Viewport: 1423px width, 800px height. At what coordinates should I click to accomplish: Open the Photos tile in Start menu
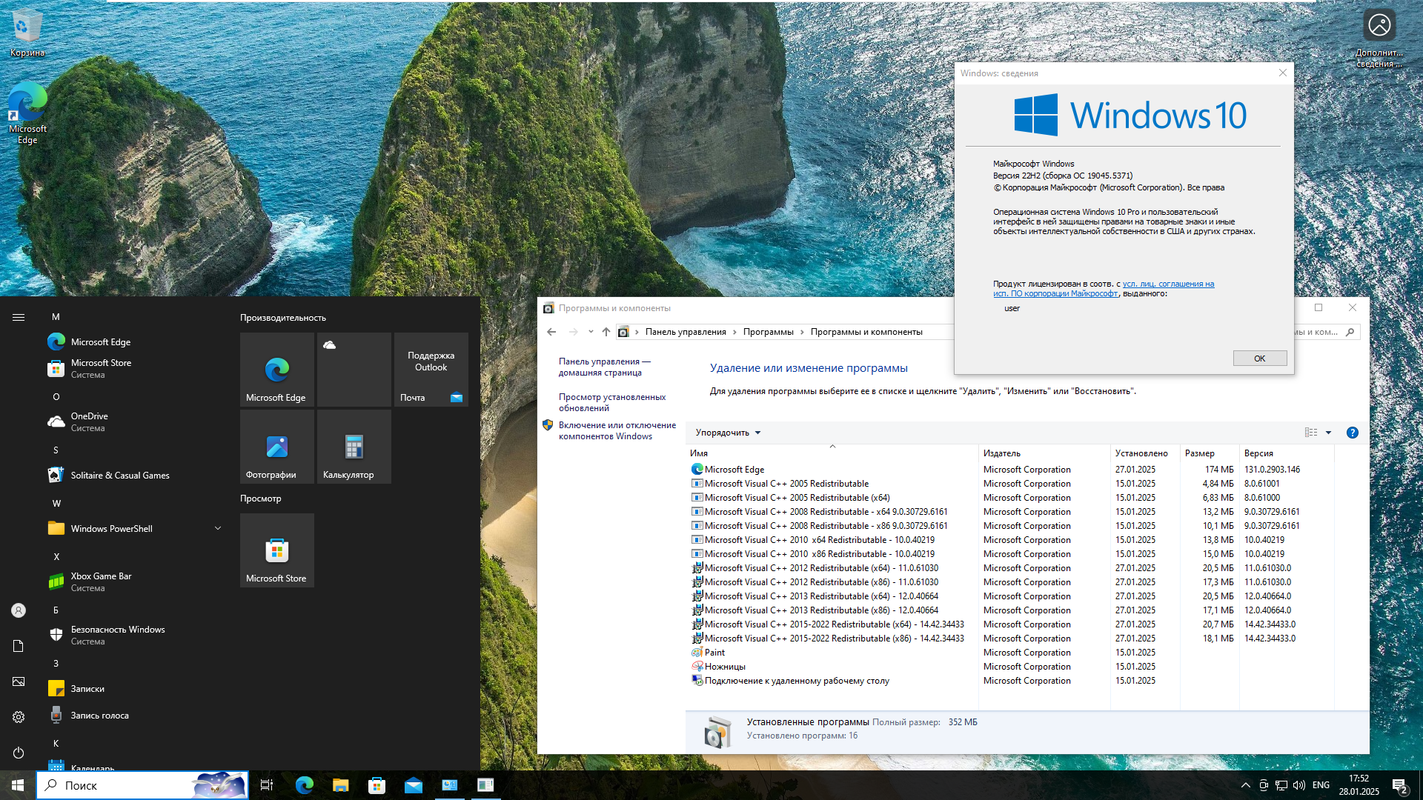[x=276, y=447]
